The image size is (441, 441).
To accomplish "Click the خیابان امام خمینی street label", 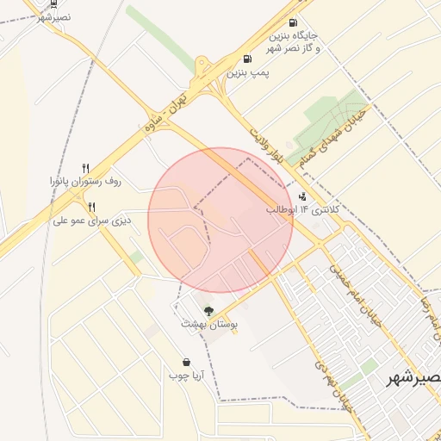I will coord(356,296).
